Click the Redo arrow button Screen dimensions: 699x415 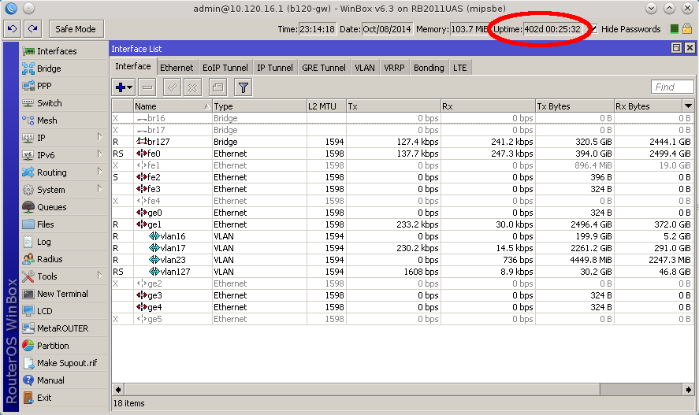[32, 29]
